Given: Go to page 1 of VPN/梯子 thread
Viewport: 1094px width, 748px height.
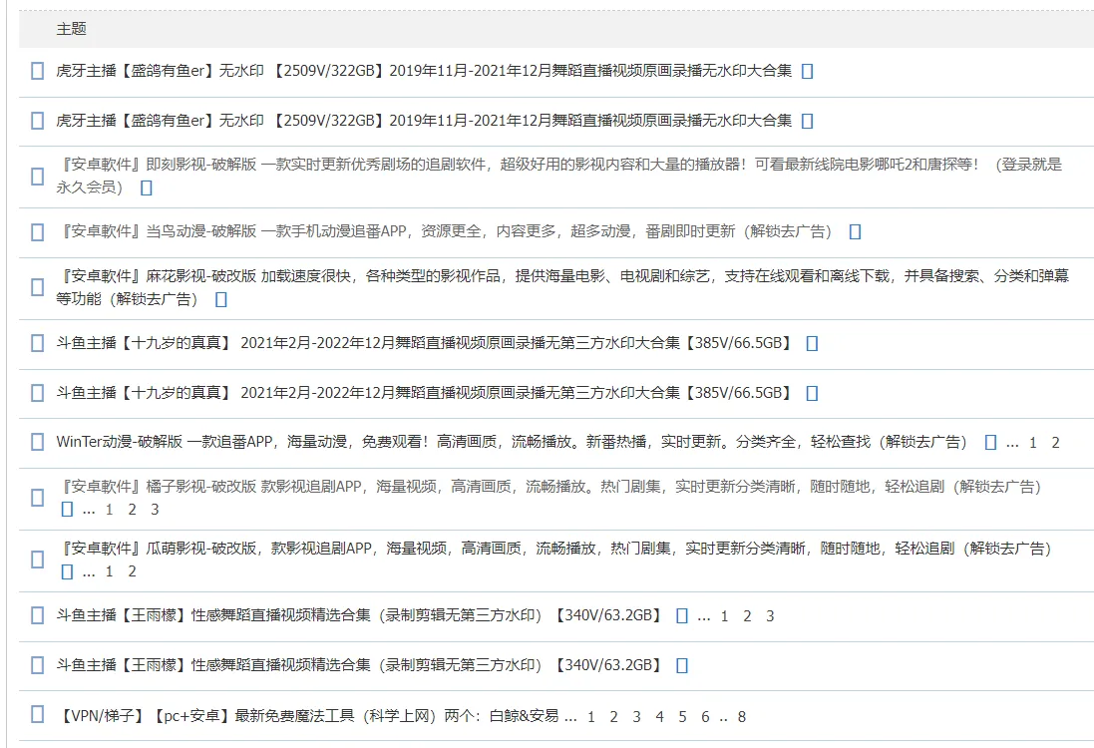Looking at the screenshot, I should point(591,717).
